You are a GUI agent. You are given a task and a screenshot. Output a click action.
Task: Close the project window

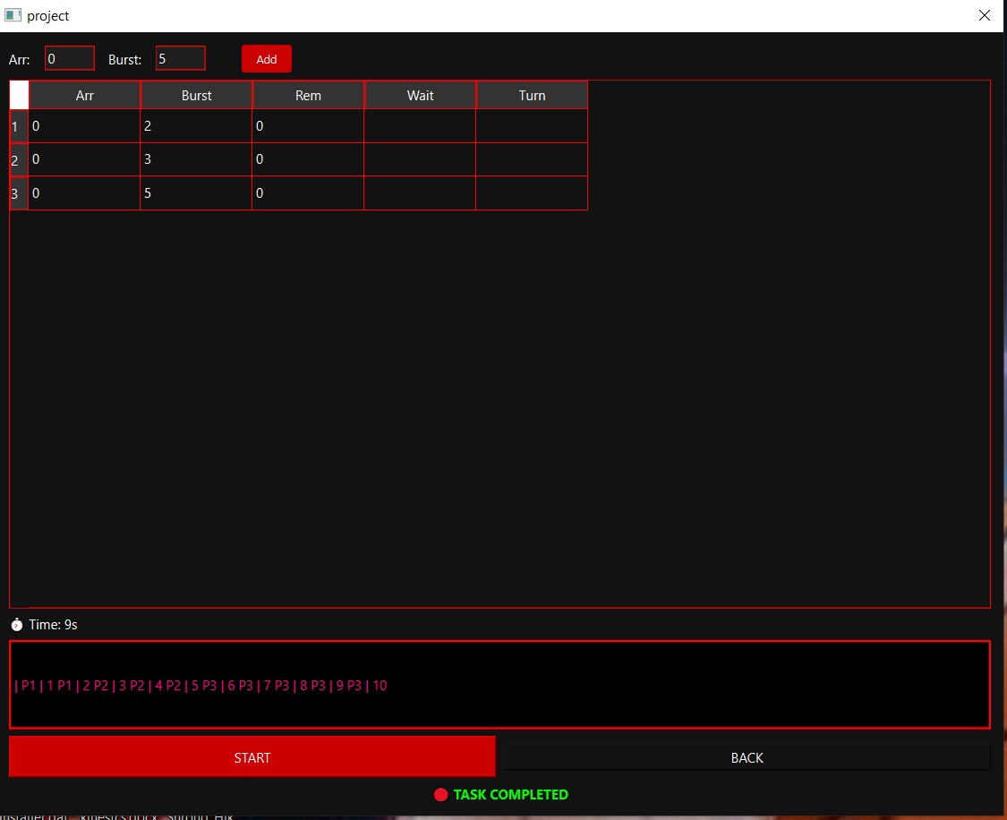[984, 15]
